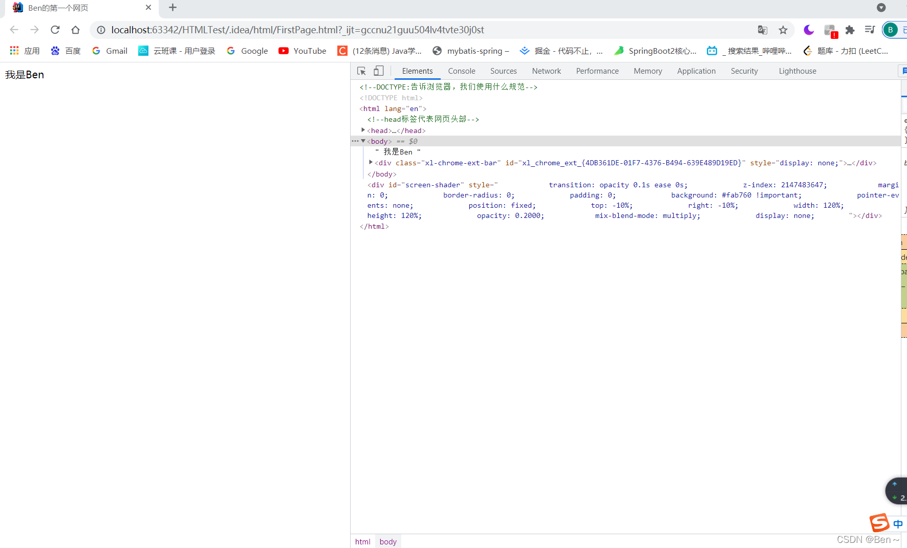Open the Performance tab
The height and width of the screenshot is (548, 907).
pyautogui.click(x=597, y=71)
